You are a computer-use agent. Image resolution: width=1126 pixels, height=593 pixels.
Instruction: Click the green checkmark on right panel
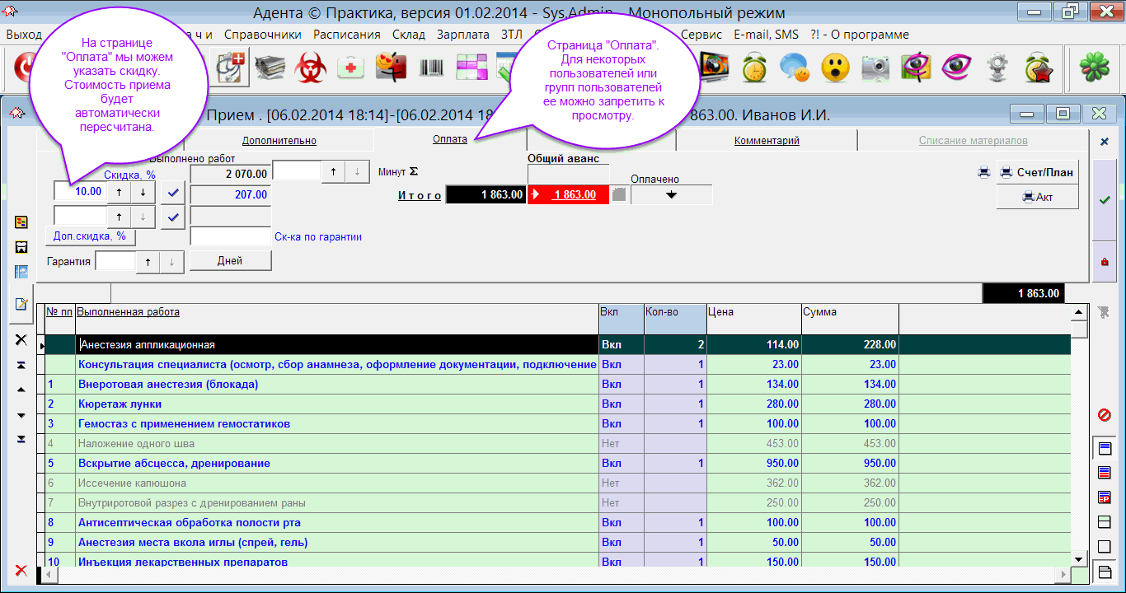point(1105,199)
